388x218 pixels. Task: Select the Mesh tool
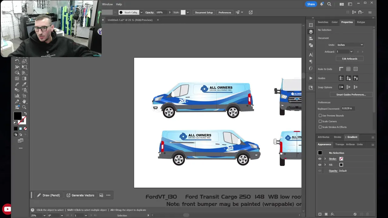(17, 78)
